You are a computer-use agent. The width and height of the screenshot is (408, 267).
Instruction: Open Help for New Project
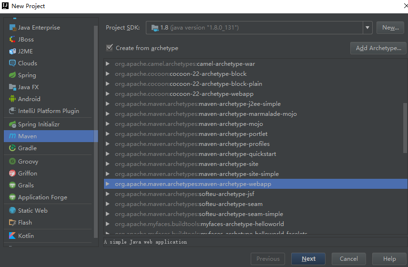coord(389,259)
